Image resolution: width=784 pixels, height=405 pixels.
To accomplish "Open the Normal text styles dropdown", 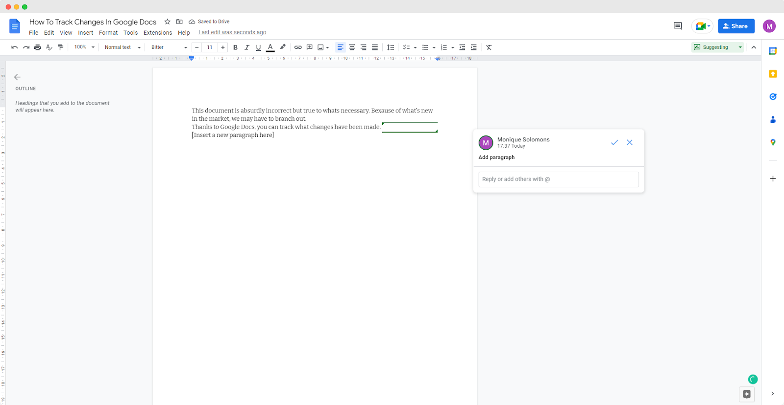I will pyautogui.click(x=122, y=47).
